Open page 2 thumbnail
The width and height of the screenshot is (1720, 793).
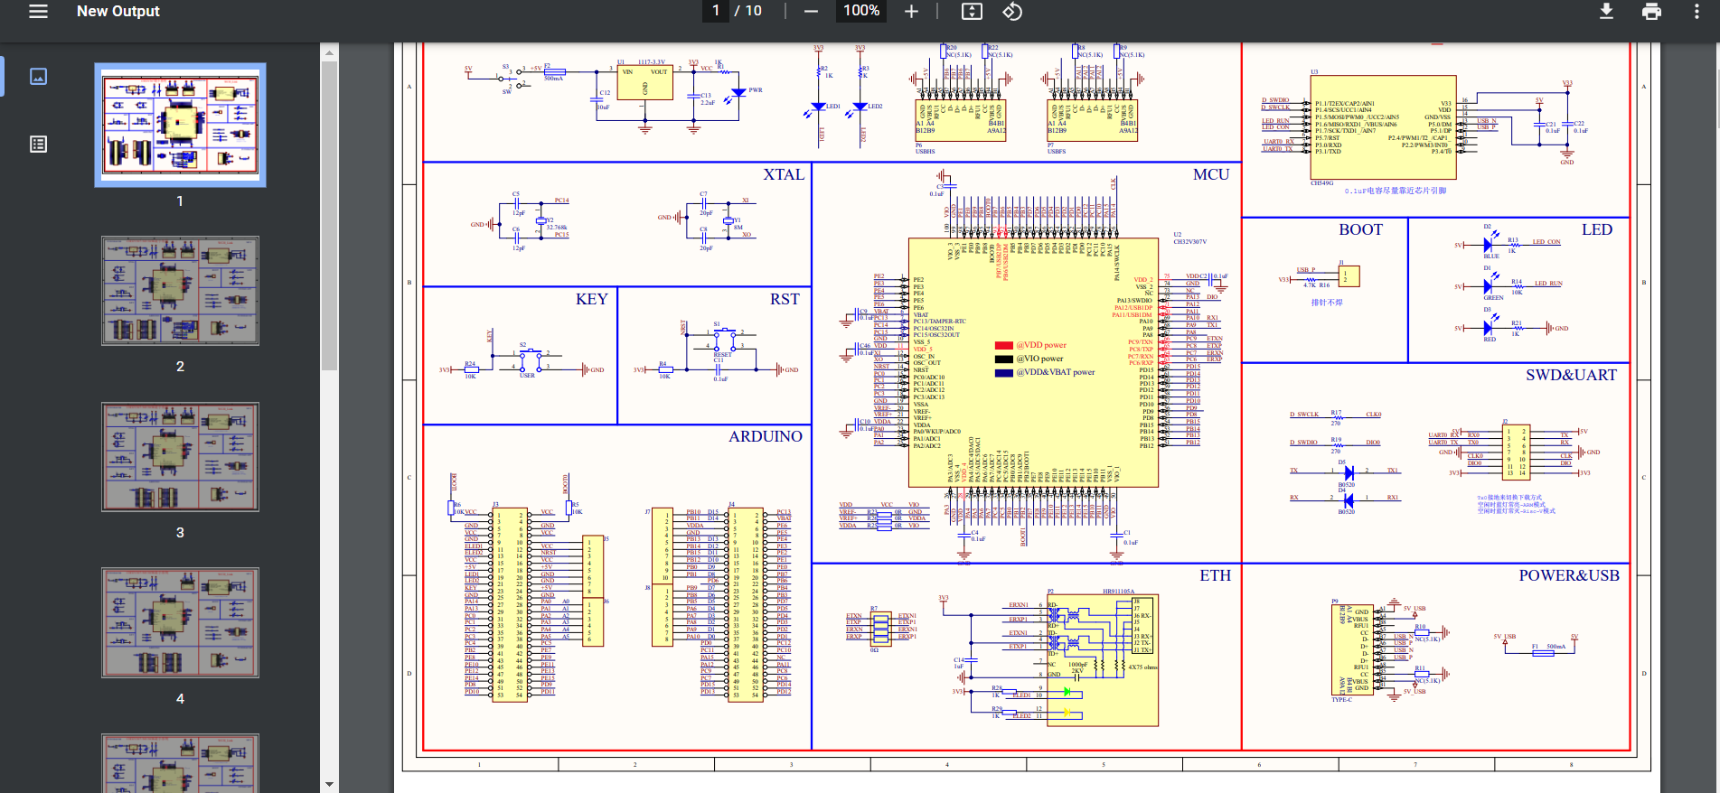[180, 291]
